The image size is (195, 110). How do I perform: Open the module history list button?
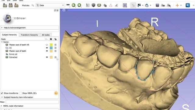[68, 5]
